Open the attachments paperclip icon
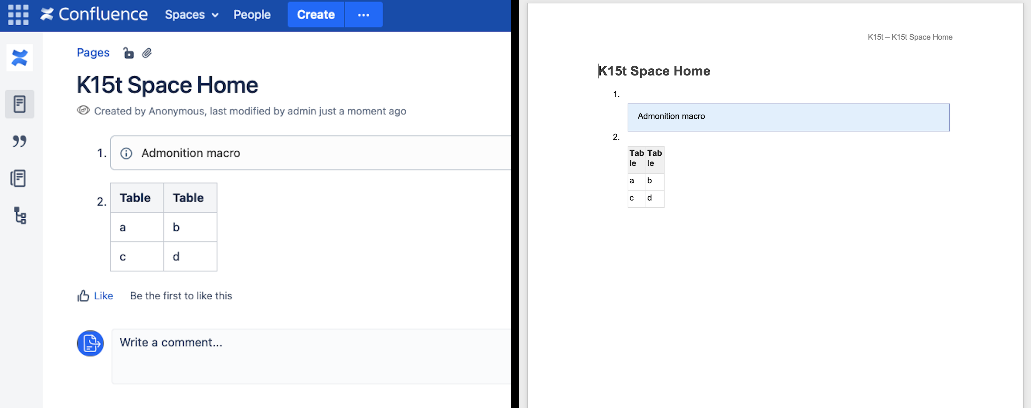Image resolution: width=1031 pixels, height=408 pixels. pos(147,53)
